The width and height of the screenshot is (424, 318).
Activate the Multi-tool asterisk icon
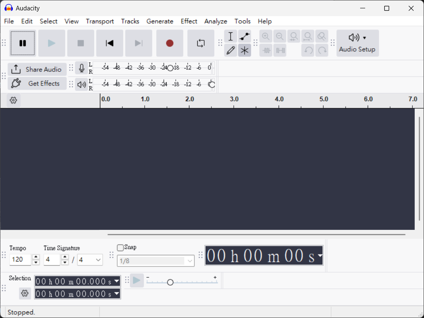click(245, 50)
